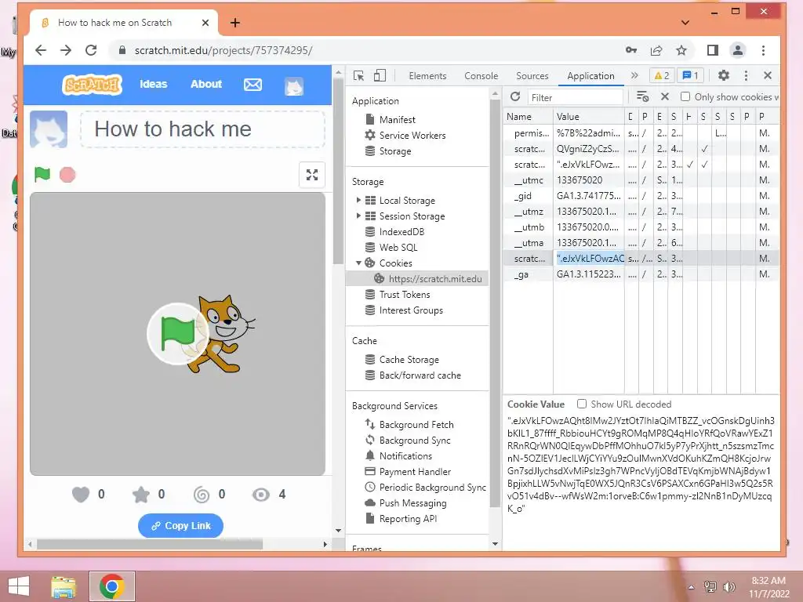This screenshot has width=803, height=602.
Task: Refresh the cookies table
Action: click(x=515, y=96)
